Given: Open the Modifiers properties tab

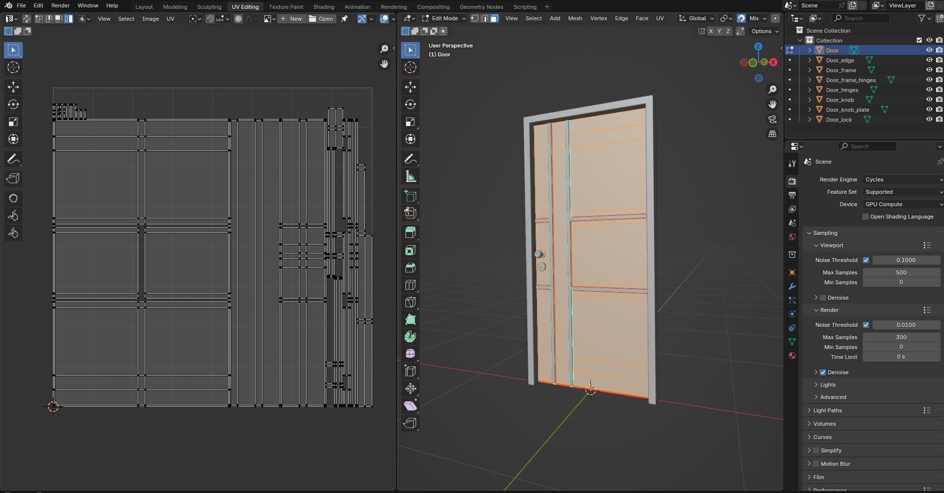Looking at the screenshot, I should point(792,286).
